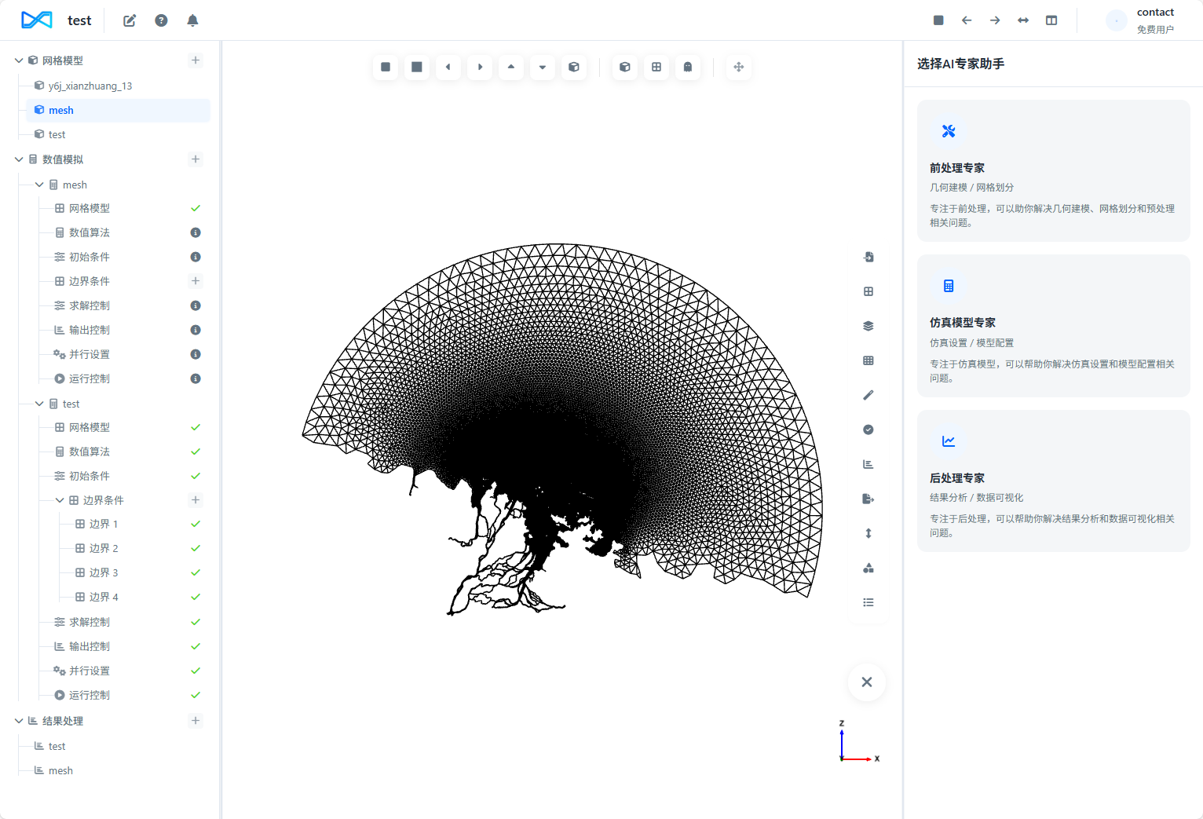1203x819 pixels.
Task: Add a new item with 数值模拟 plus button
Action: pos(196,159)
